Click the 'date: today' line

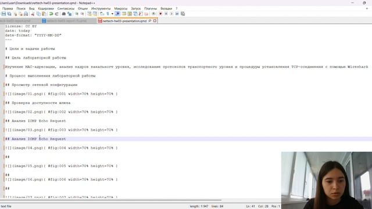(x=17, y=31)
